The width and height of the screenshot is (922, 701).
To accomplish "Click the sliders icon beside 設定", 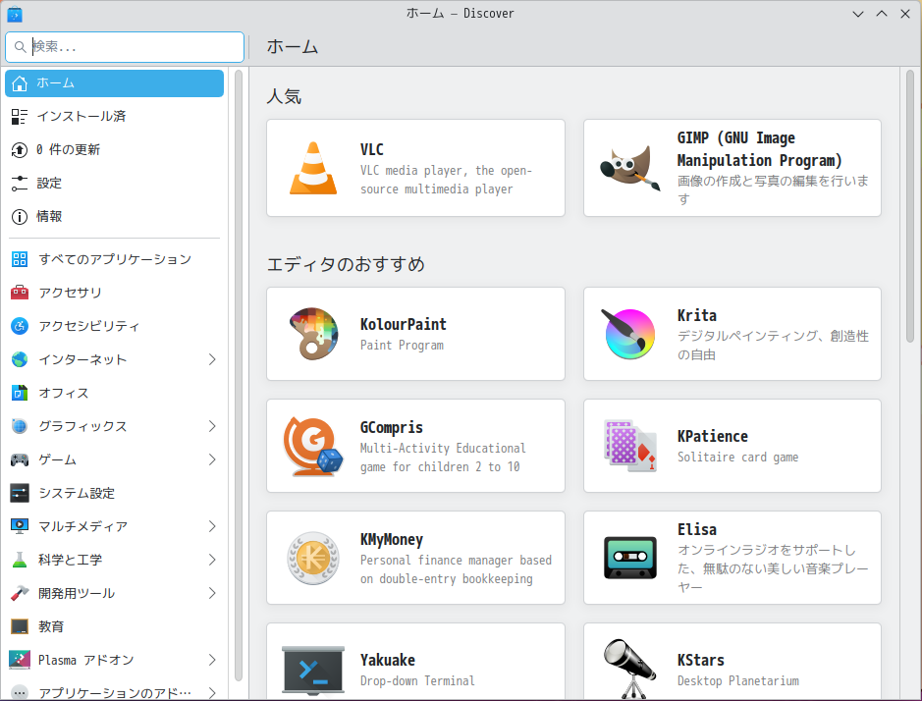I will click(20, 184).
